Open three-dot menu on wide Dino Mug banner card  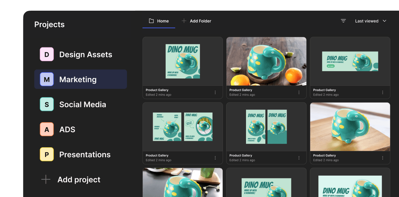pos(383,92)
